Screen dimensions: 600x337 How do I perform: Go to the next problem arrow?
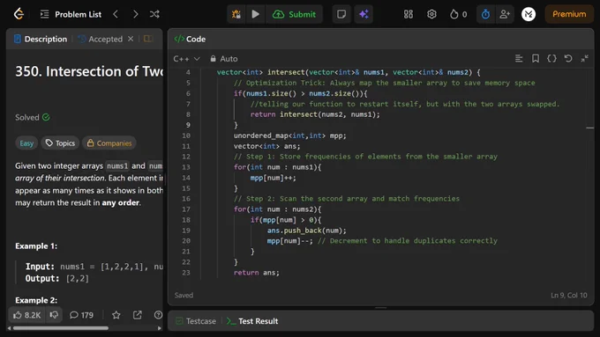136,14
